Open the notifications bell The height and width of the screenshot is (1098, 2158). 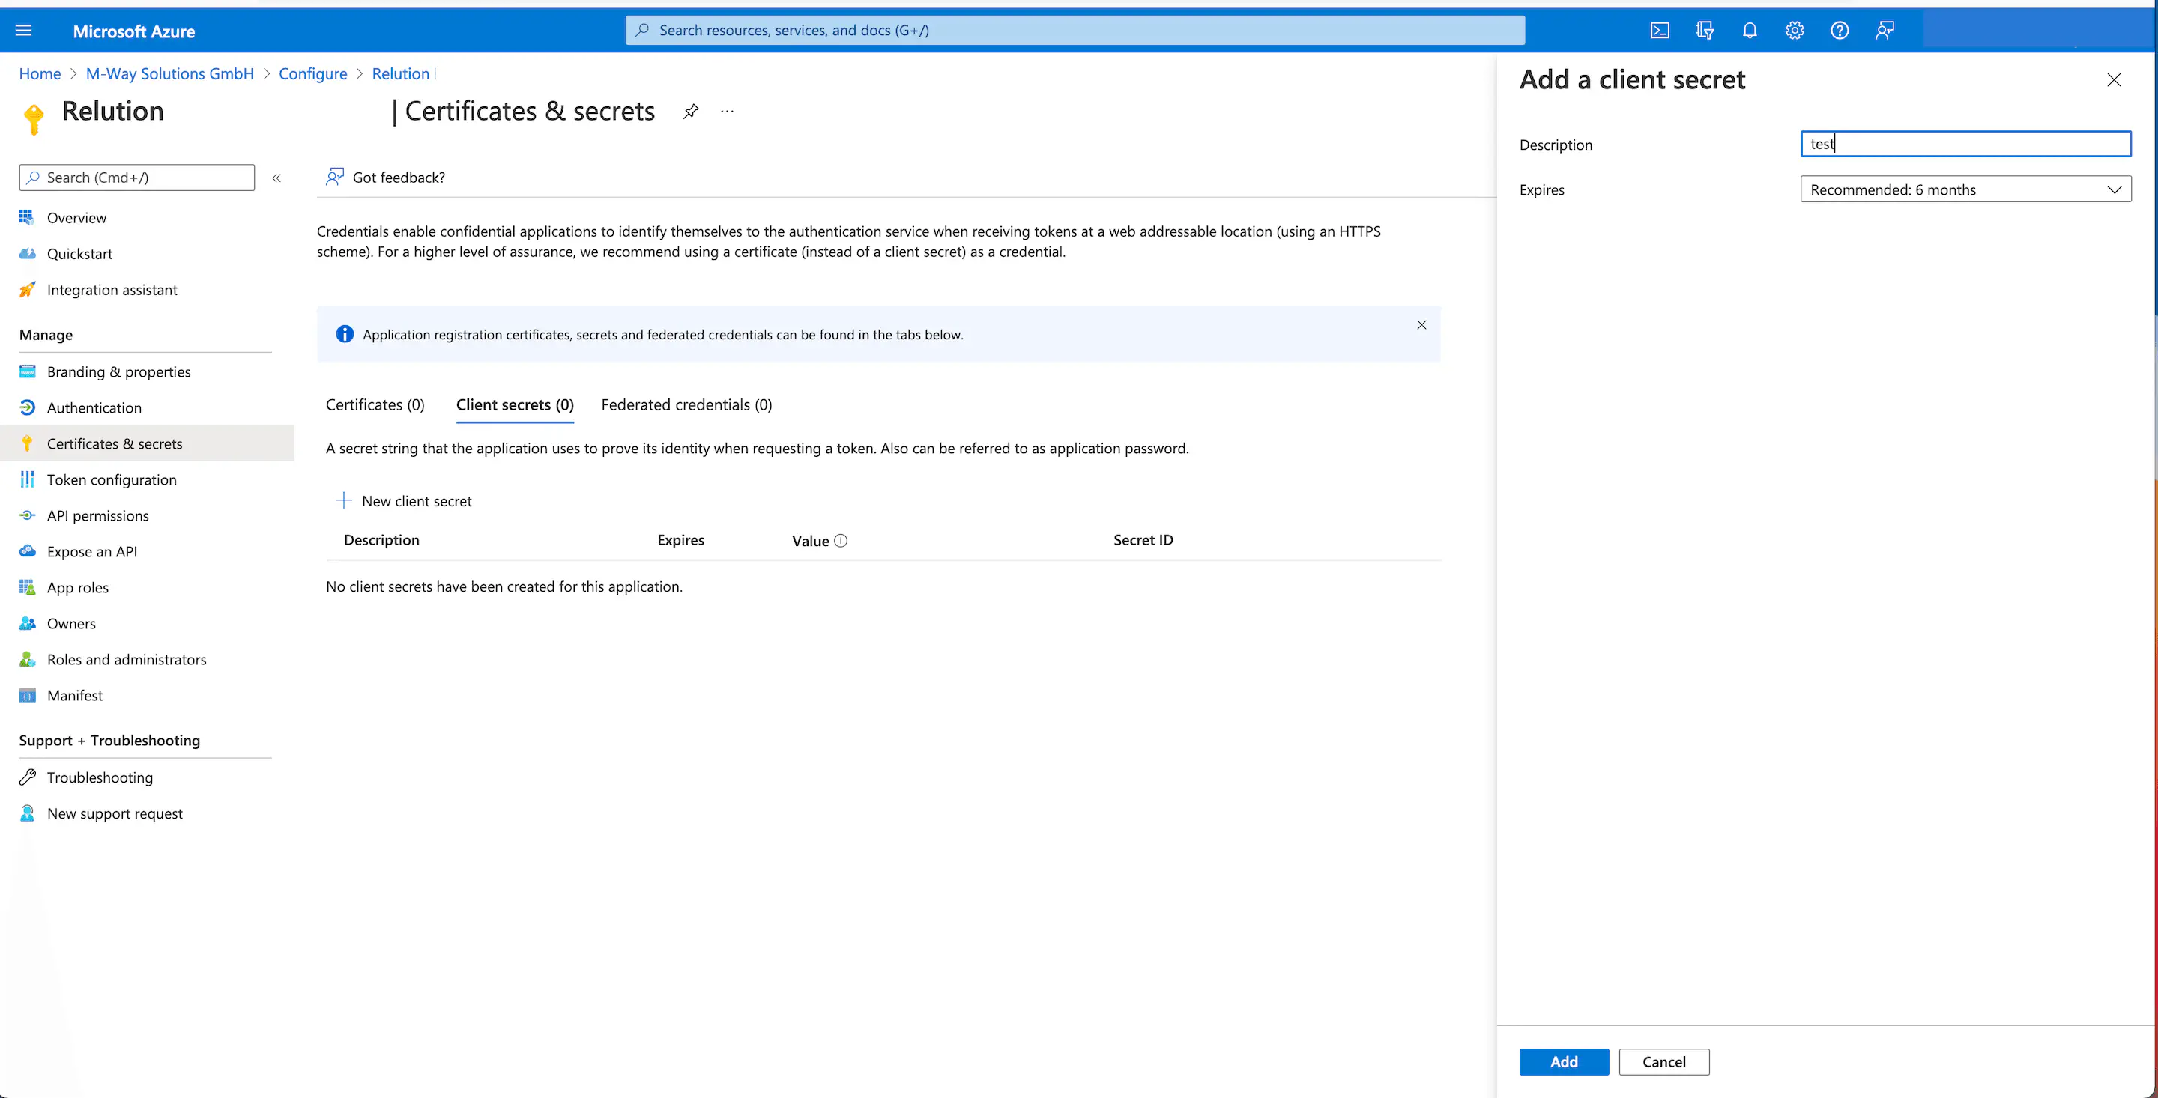click(1749, 31)
